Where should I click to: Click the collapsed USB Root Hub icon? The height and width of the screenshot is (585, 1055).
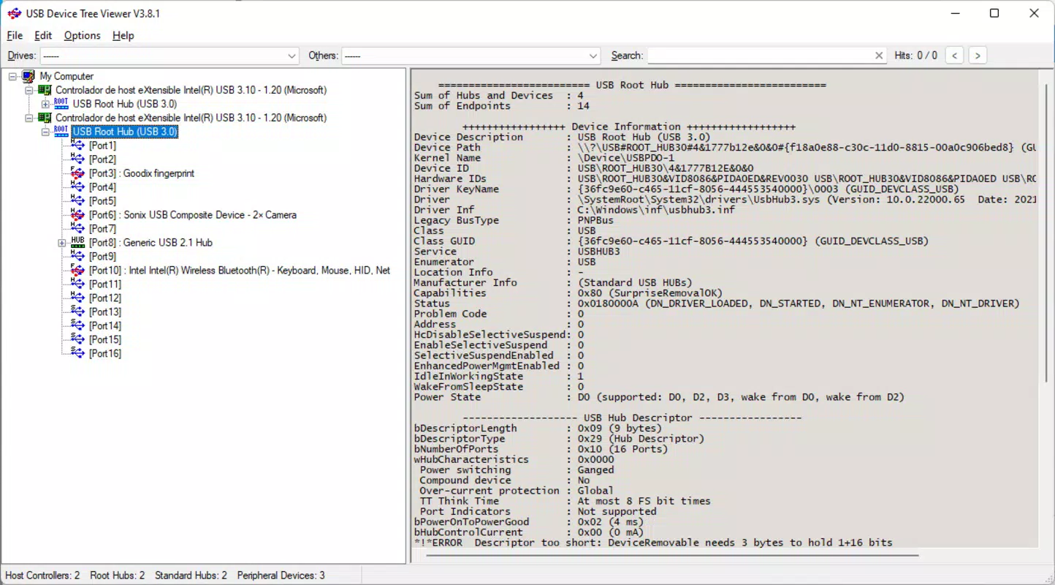[x=61, y=104]
